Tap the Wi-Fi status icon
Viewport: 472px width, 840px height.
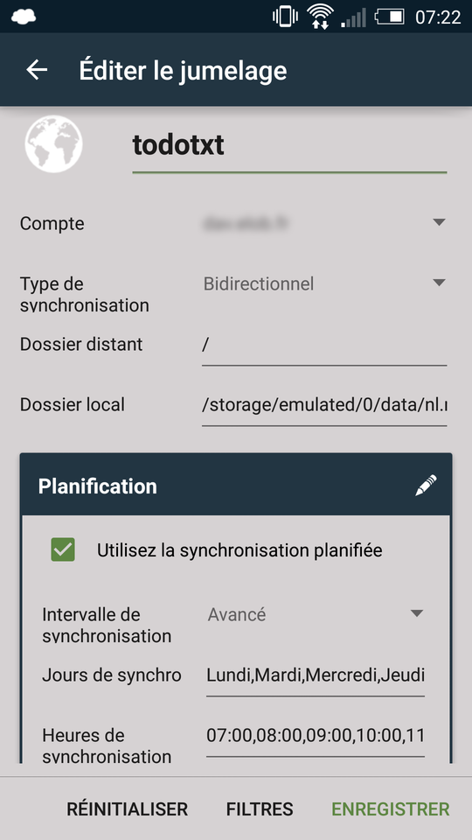(320, 17)
